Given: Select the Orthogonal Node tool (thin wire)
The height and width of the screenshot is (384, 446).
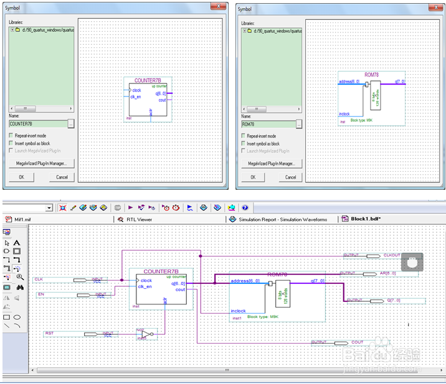Looking at the screenshot, I should pyautogui.click(x=7, y=260).
